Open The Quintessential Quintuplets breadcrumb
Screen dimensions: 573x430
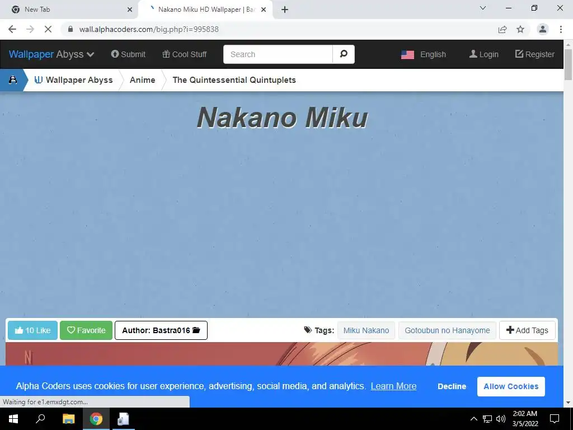pyautogui.click(x=234, y=80)
